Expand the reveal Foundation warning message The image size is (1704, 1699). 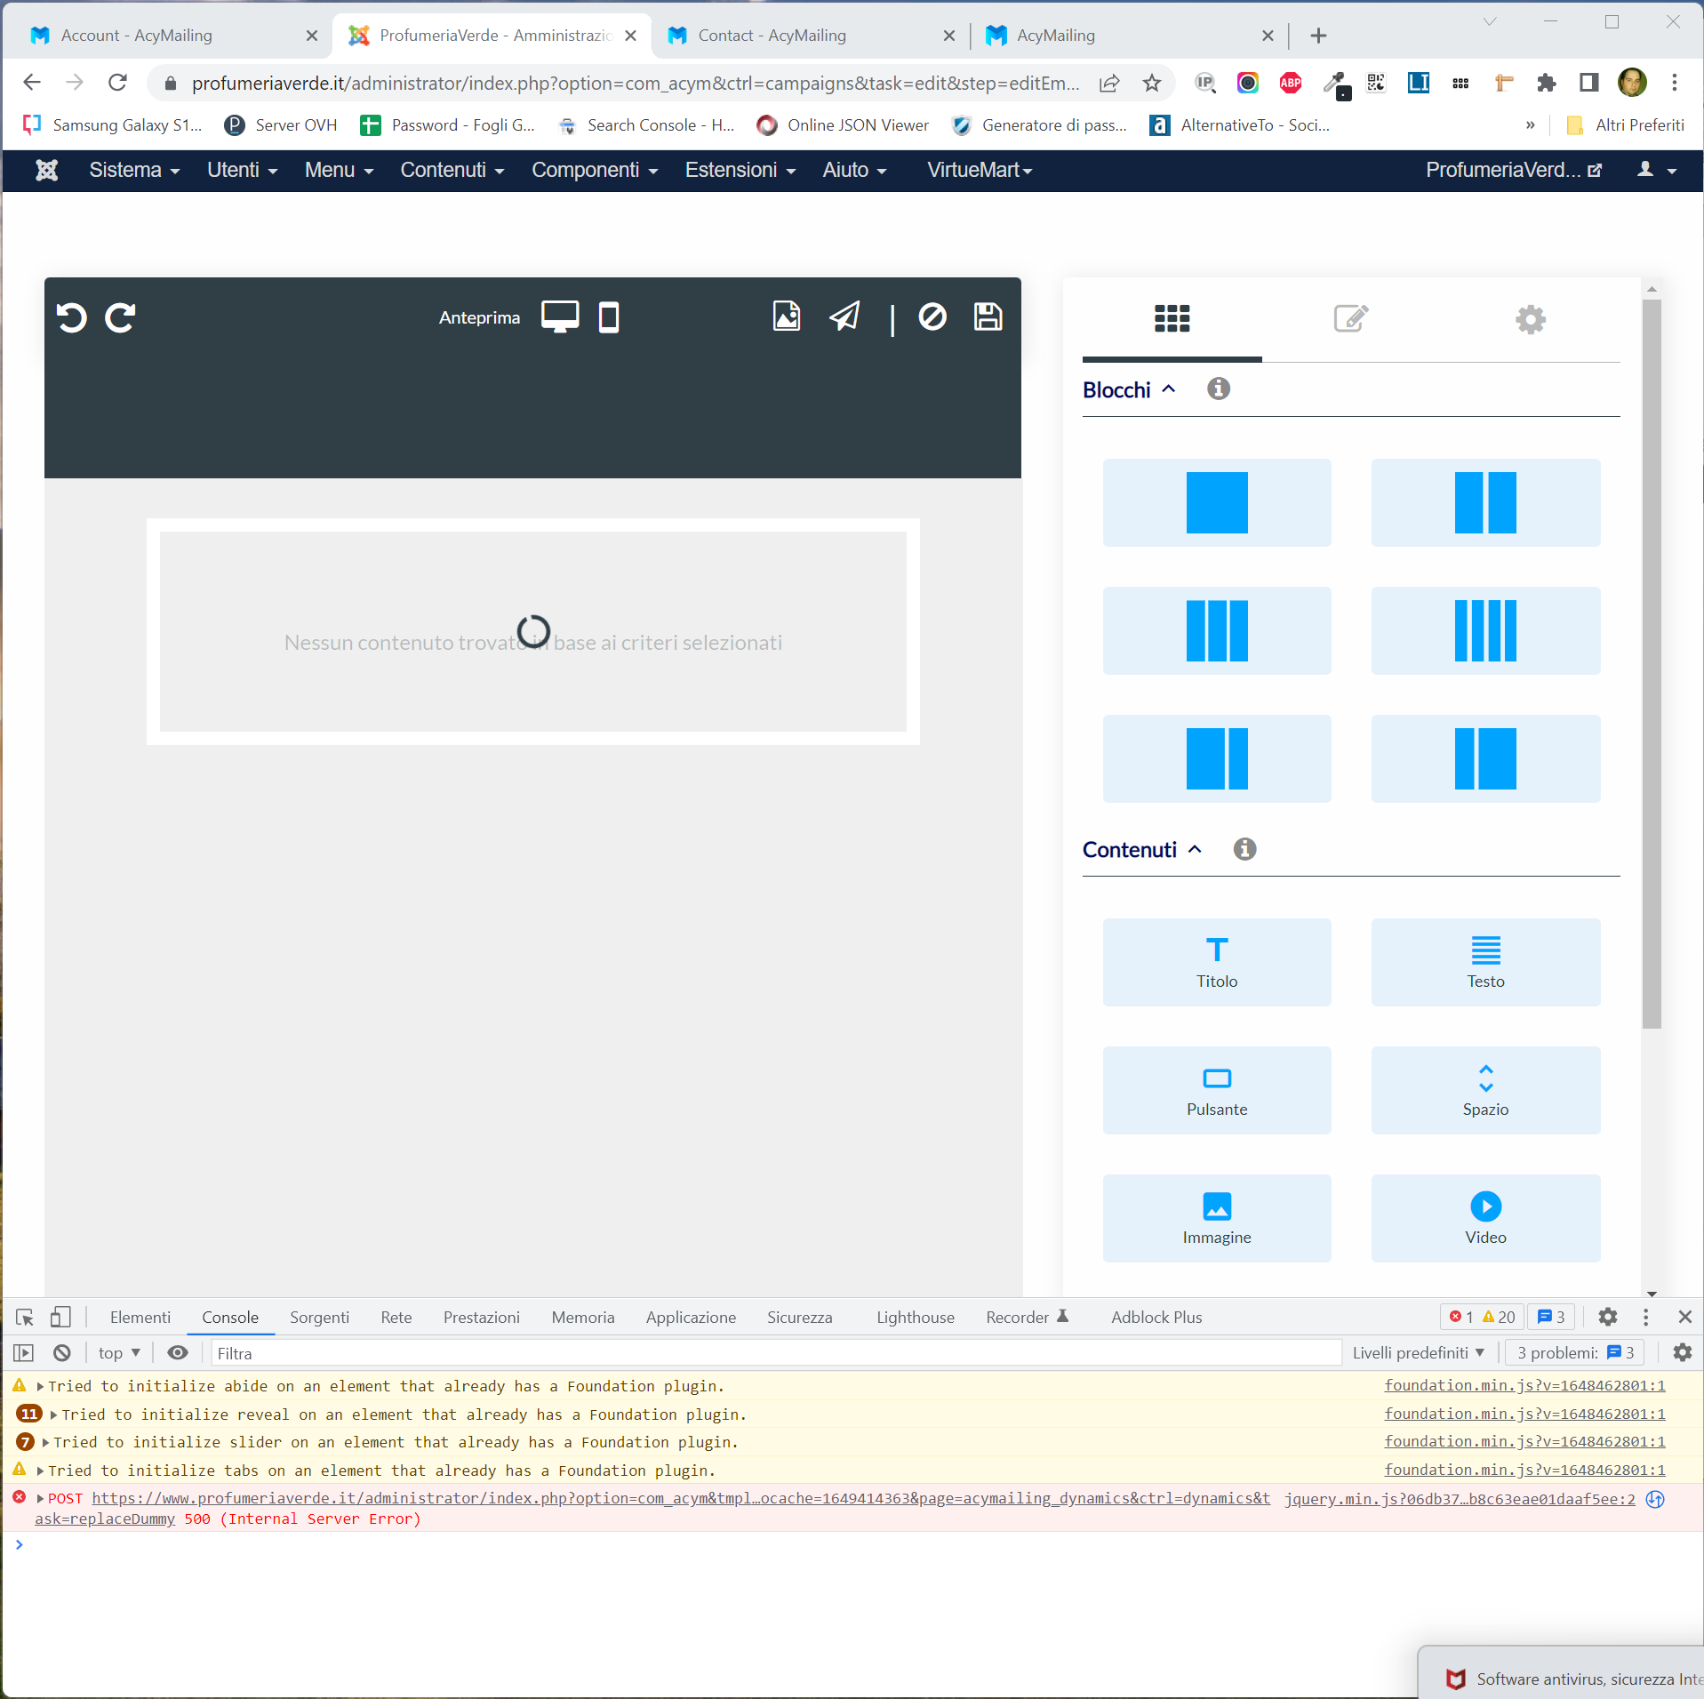(54, 1414)
